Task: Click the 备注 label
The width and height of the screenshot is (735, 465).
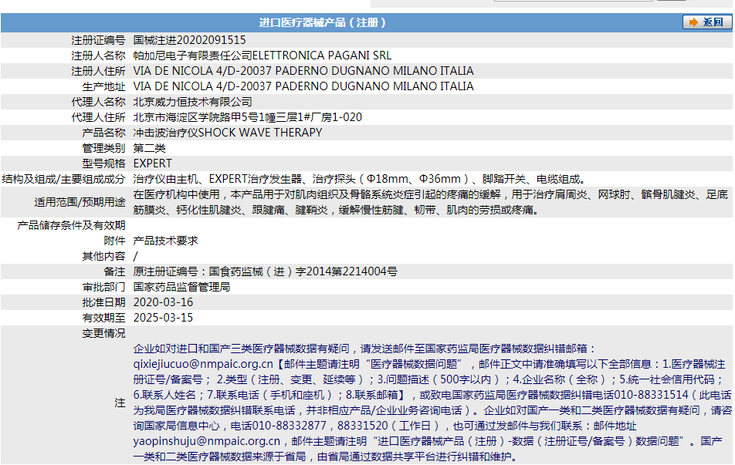Action: point(114,272)
